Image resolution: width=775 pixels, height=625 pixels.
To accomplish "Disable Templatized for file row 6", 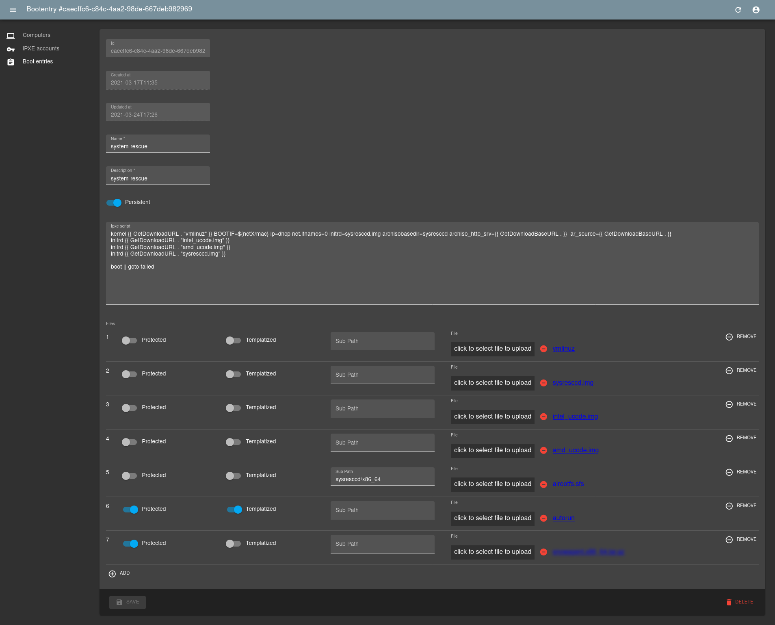I will click(235, 510).
